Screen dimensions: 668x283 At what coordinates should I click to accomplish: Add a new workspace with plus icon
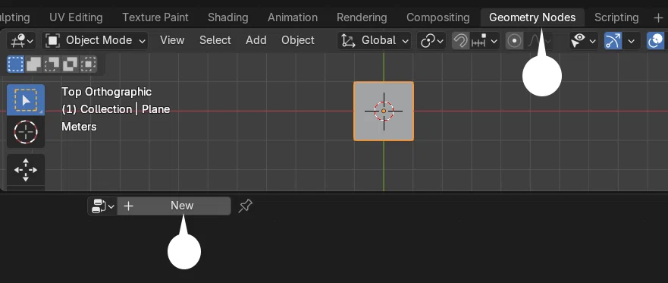pos(658,18)
